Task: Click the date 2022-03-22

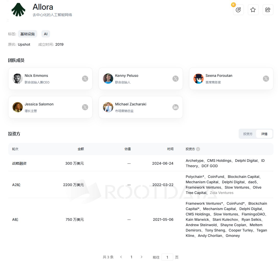Action: pos(163,185)
